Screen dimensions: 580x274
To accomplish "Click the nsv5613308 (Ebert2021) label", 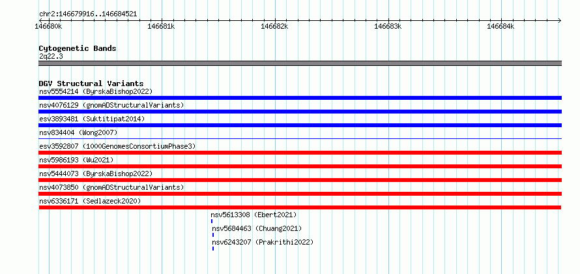I will [x=254, y=215].
